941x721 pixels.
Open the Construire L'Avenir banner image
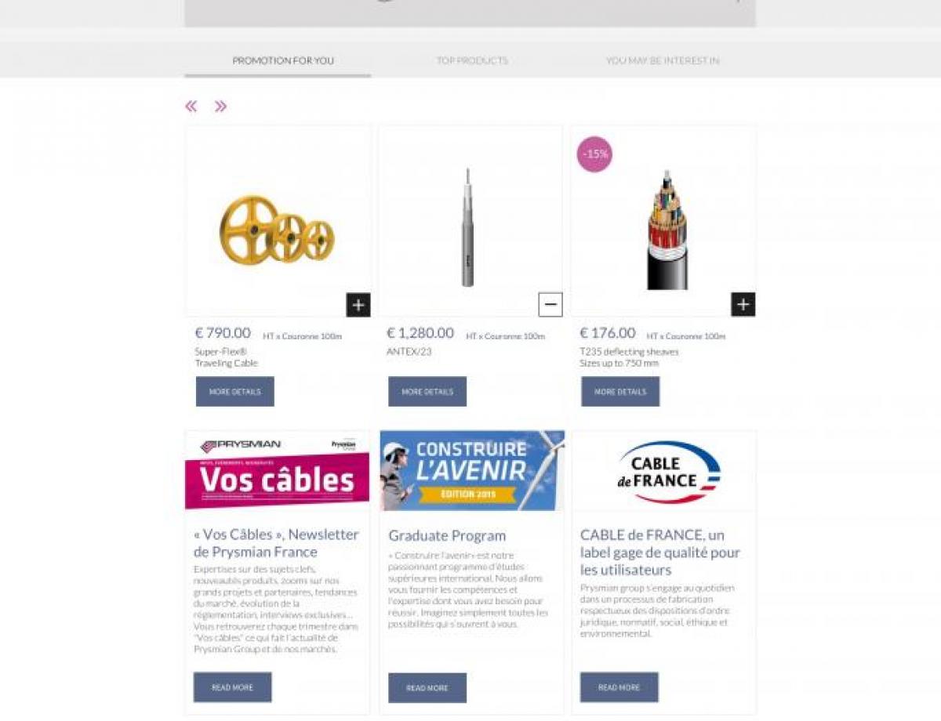coord(472,470)
